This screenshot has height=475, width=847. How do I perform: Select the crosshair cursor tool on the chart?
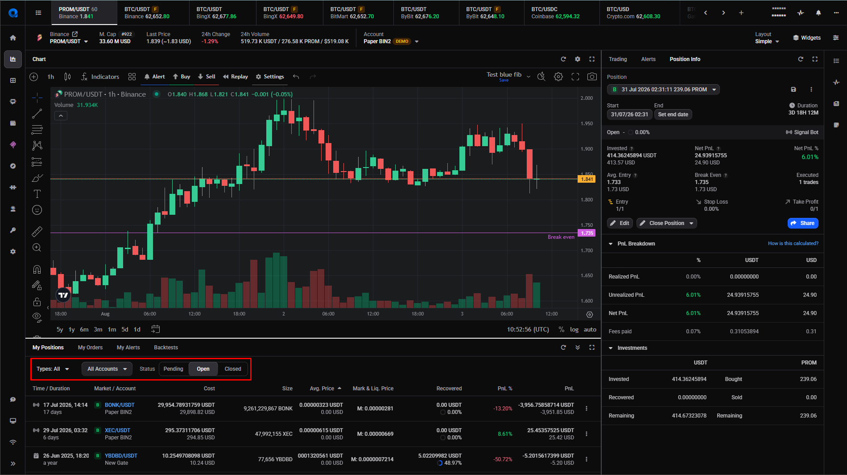coord(37,98)
